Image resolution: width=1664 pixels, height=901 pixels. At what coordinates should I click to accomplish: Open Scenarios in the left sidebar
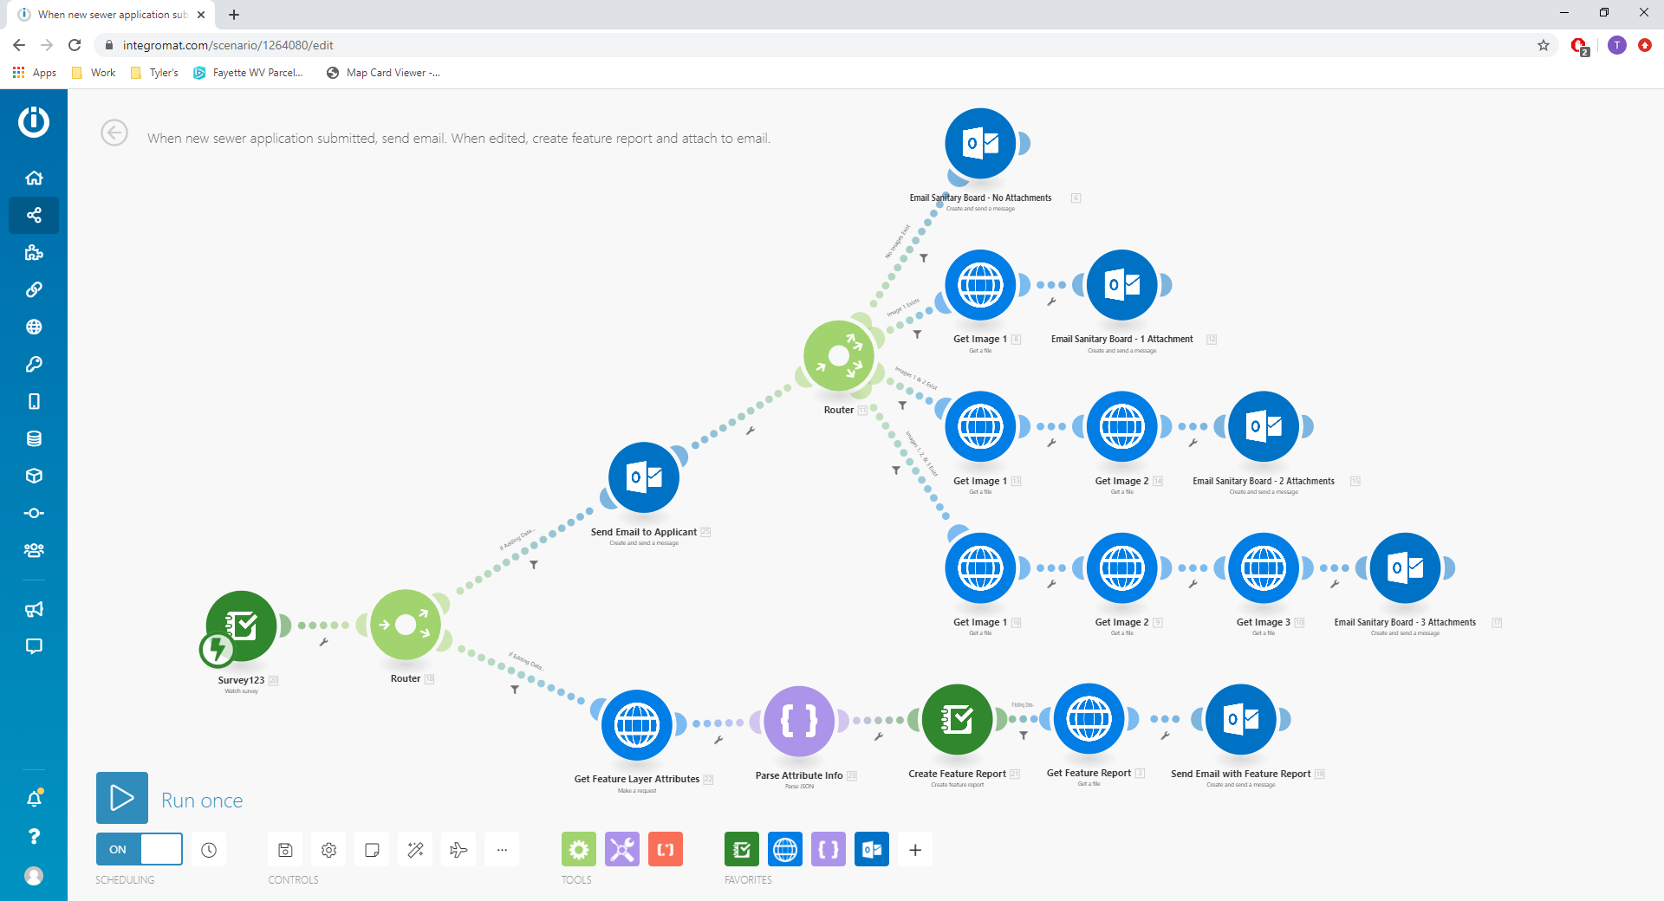[x=34, y=215]
